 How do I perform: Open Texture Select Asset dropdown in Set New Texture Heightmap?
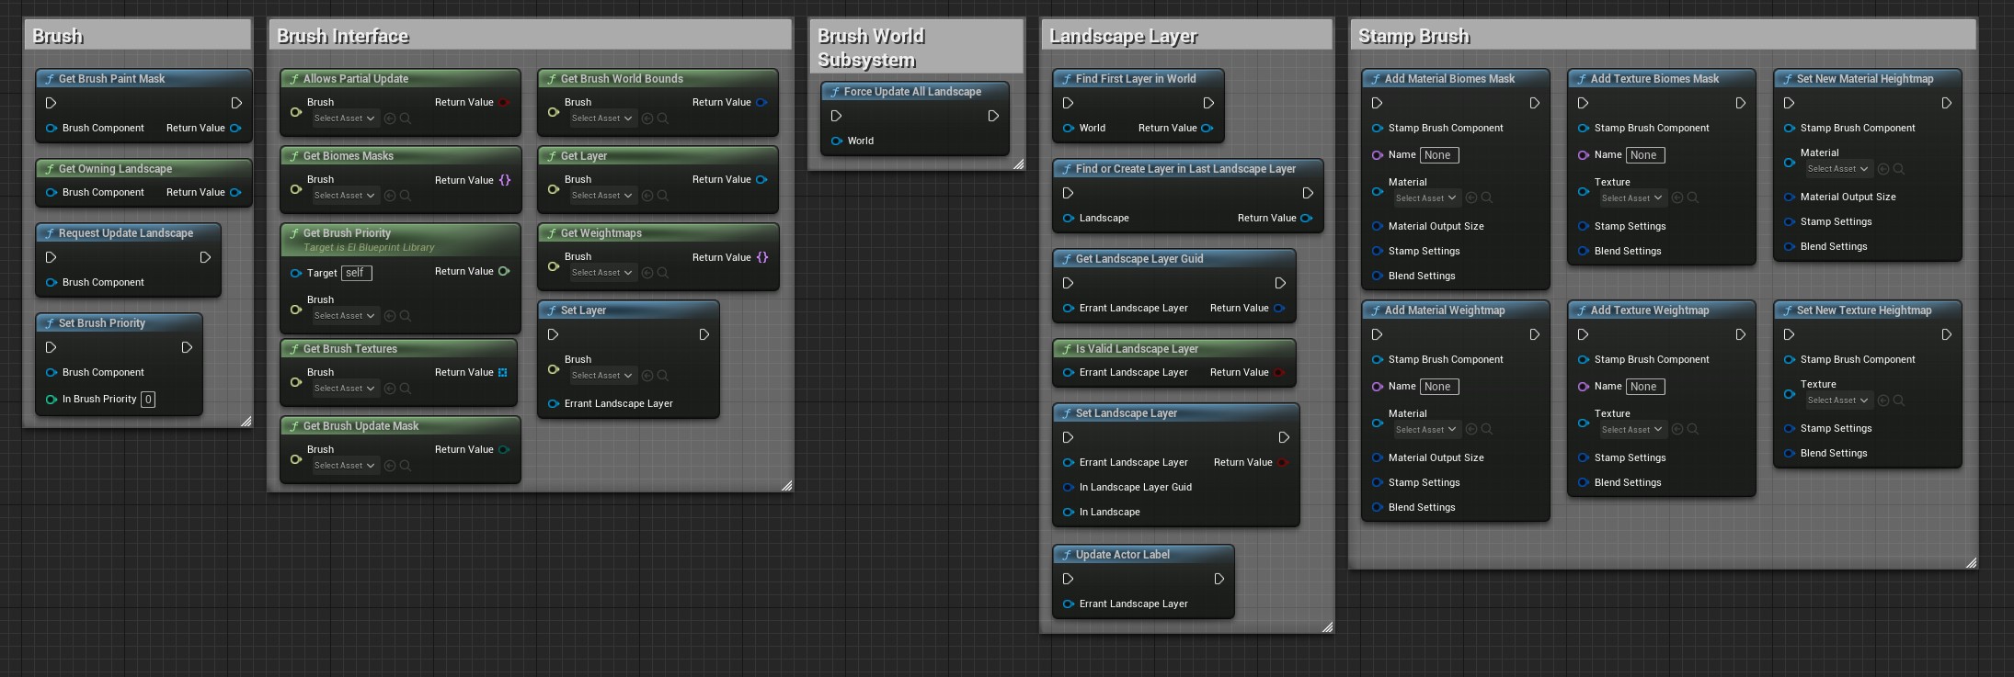[x=1837, y=401]
